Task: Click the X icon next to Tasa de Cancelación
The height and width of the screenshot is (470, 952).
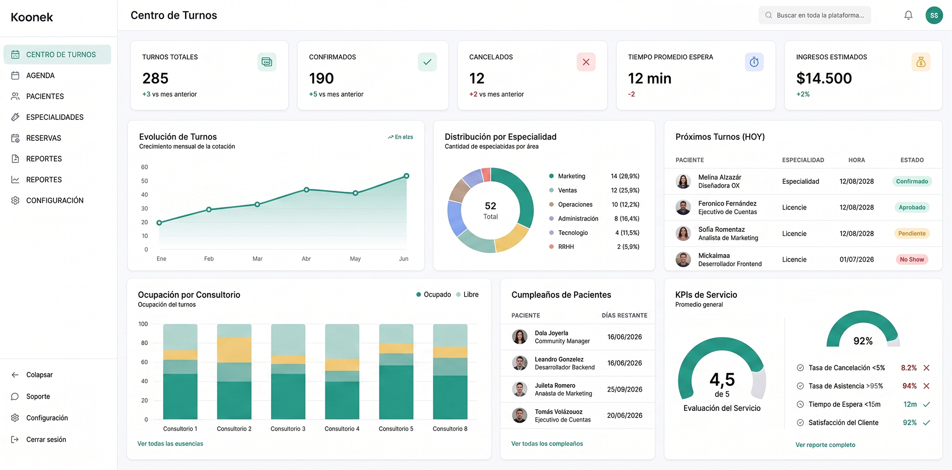Action: click(x=926, y=368)
